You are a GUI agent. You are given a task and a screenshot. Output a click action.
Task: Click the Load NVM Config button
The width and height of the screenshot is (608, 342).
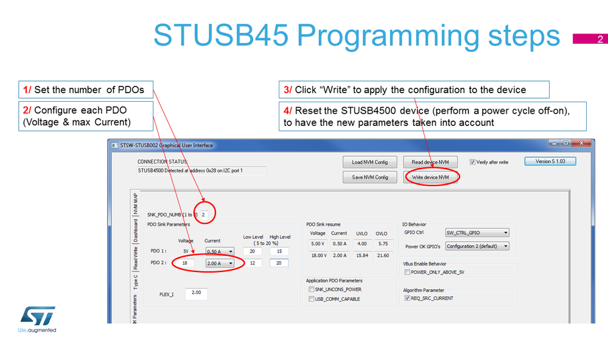click(370, 162)
